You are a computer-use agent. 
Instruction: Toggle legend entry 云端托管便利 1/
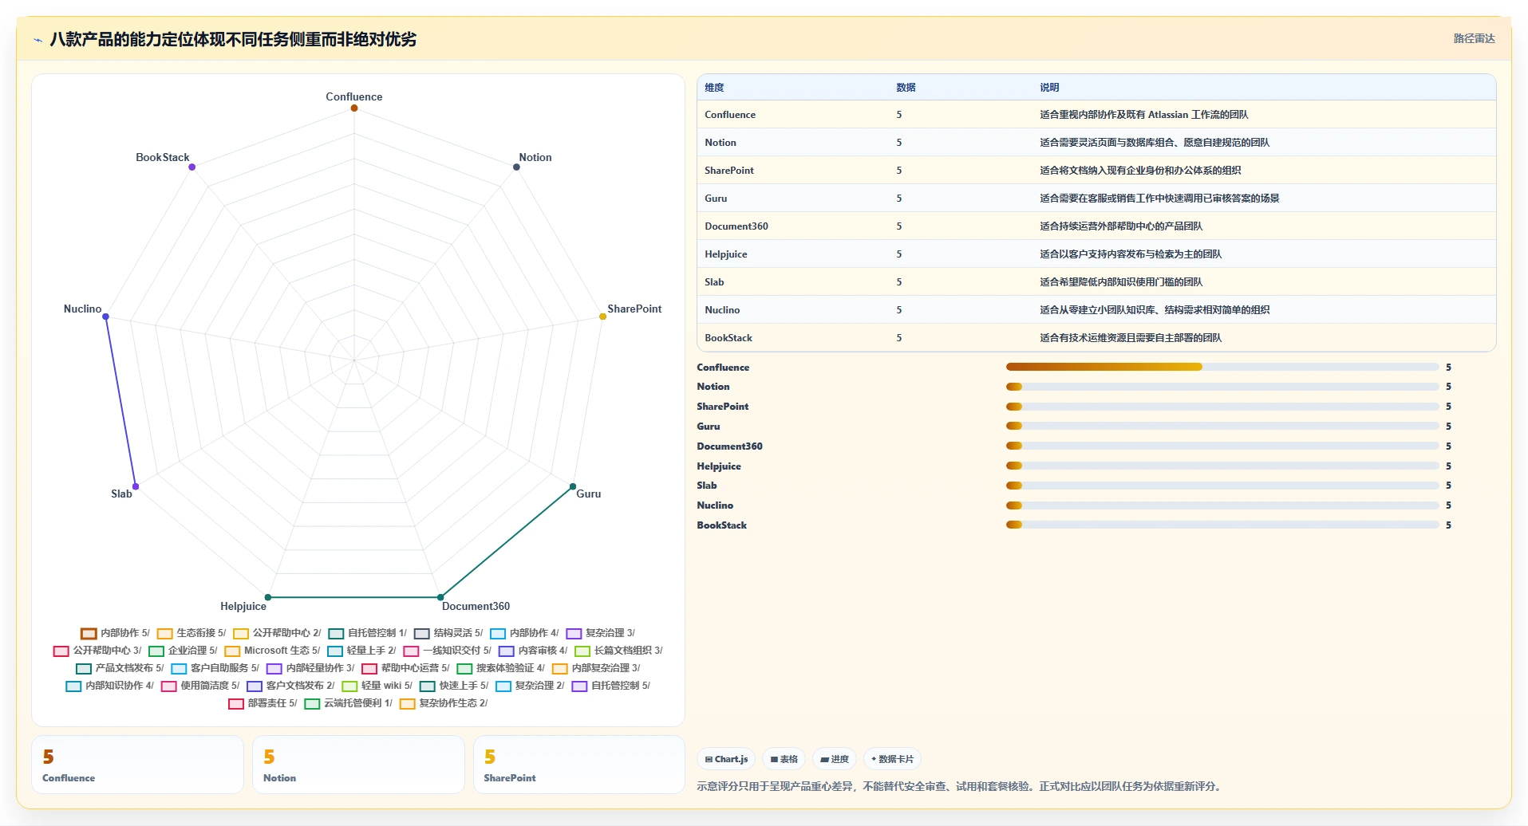(x=349, y=703)
